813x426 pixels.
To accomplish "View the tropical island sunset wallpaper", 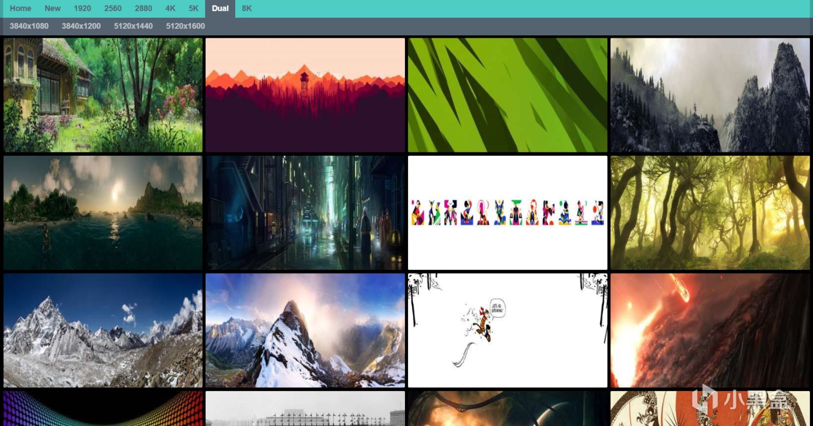I will point(103,213).
